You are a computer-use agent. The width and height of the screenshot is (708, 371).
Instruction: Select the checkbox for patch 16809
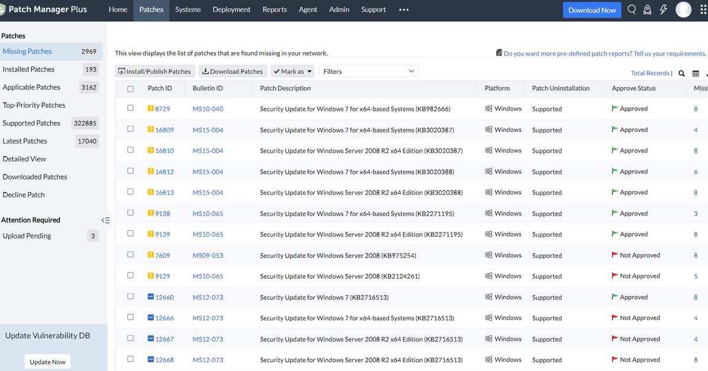130,129
